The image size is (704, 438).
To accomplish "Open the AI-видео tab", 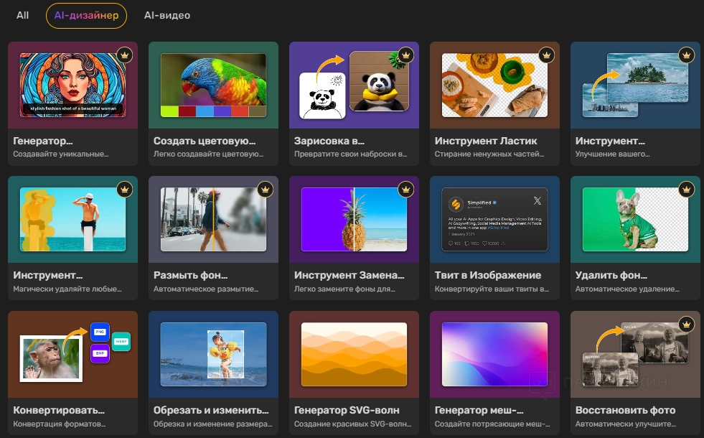I will pos(167,15).
